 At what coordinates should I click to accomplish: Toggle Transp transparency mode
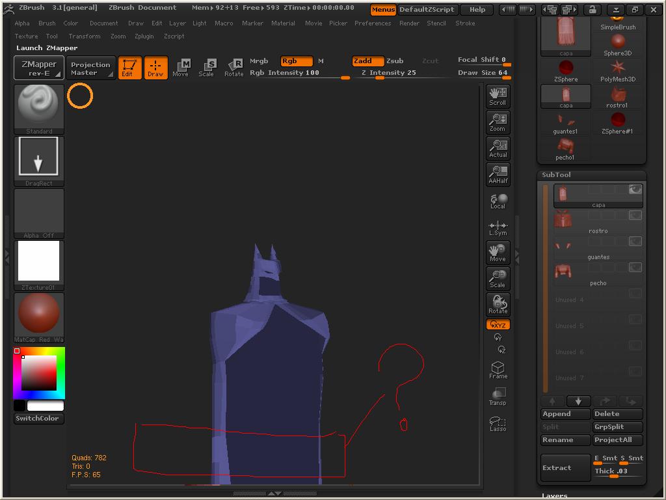[498, 396]
